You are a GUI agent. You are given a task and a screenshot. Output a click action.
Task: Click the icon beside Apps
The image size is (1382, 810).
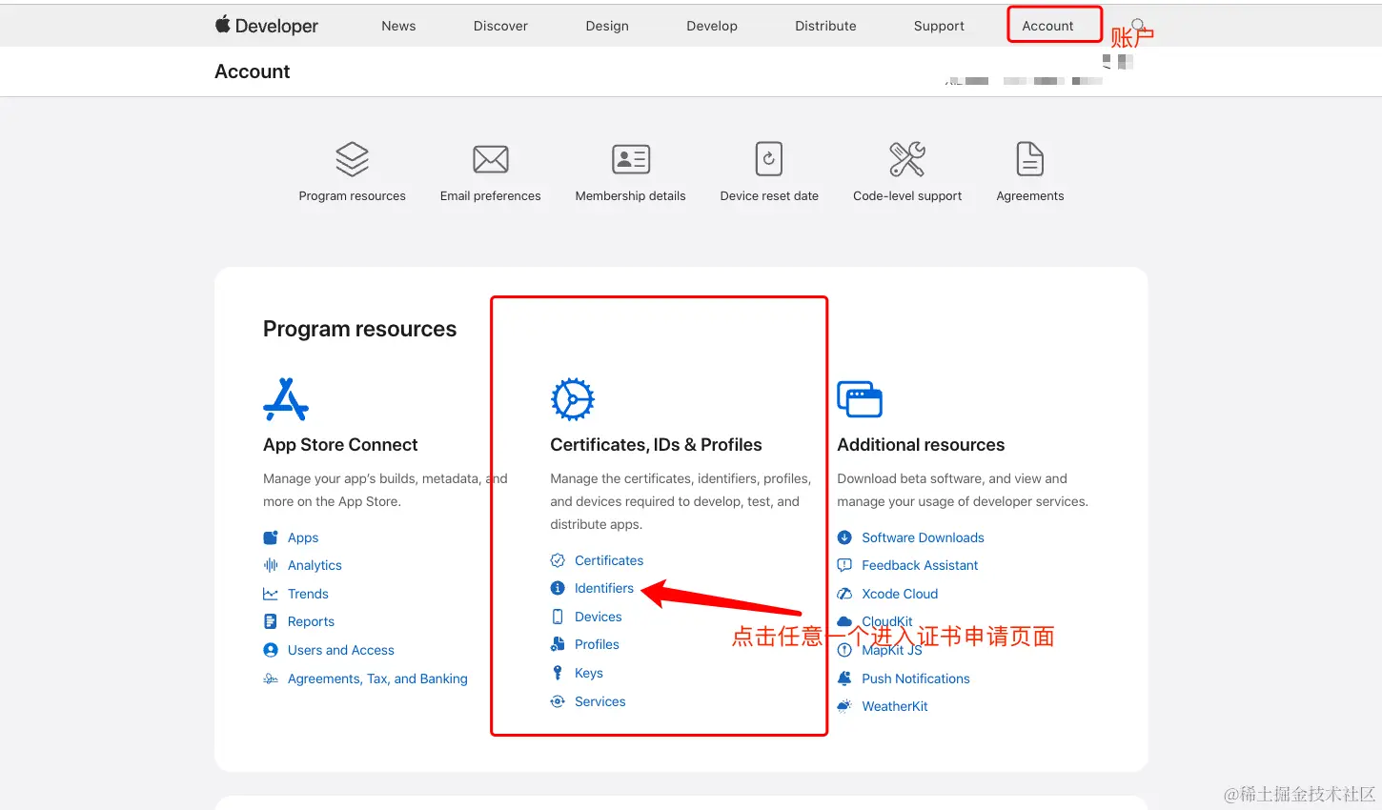pyautogui.click(x=271, y=537)
